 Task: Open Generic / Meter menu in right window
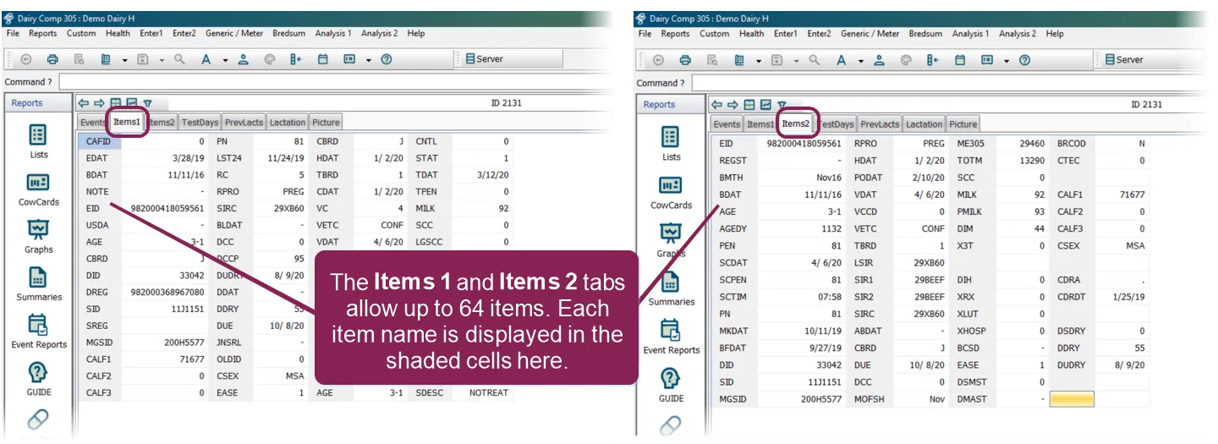(x=870, y=34)
